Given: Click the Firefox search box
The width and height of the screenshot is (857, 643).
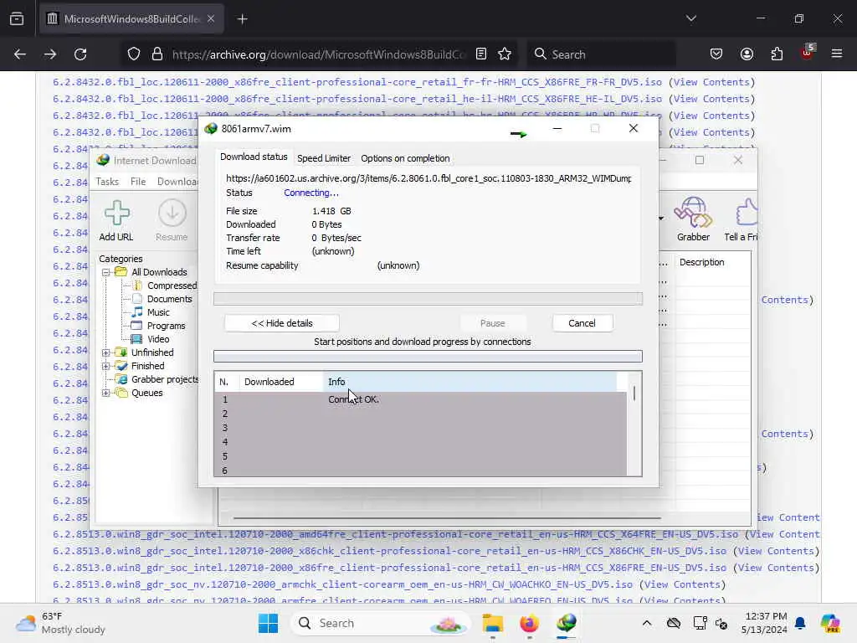Looking at the screenshot, I should (x=601, y=54).
